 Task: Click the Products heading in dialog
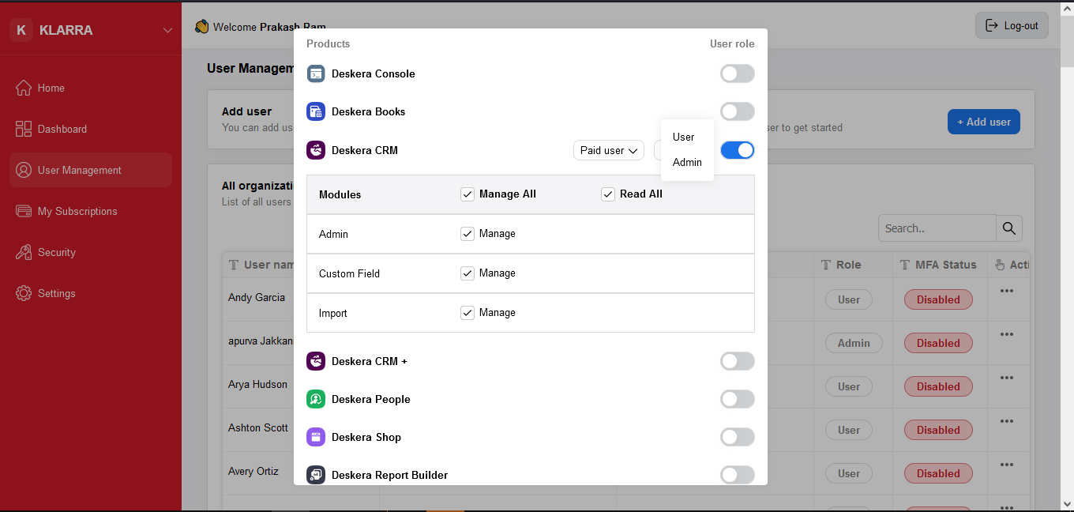tap(329, 43)
